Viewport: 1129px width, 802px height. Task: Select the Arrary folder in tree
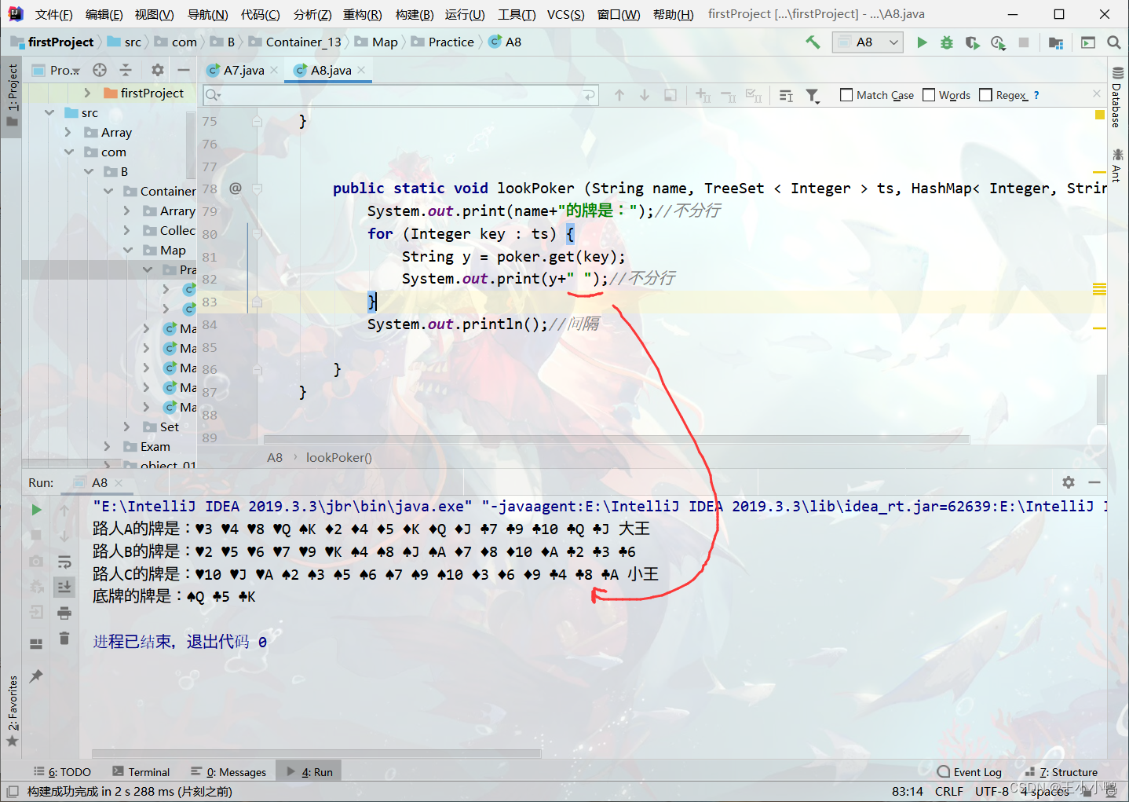(x=169, y=211)
